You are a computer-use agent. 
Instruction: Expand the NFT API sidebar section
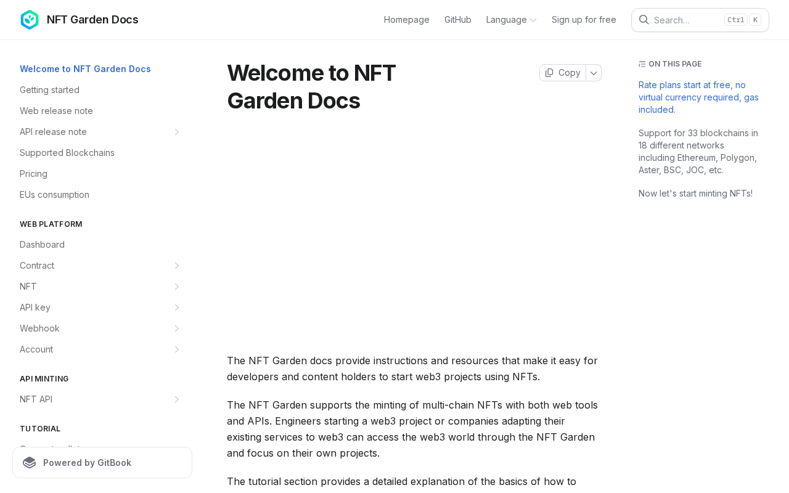click(x=176, y=399)
